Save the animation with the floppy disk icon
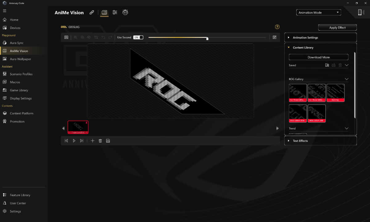The width and height of the screenshot is (370, 222). [108, 141]
